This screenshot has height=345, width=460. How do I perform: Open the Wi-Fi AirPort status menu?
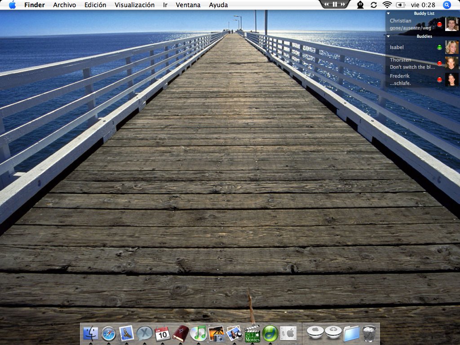point(387,4)
